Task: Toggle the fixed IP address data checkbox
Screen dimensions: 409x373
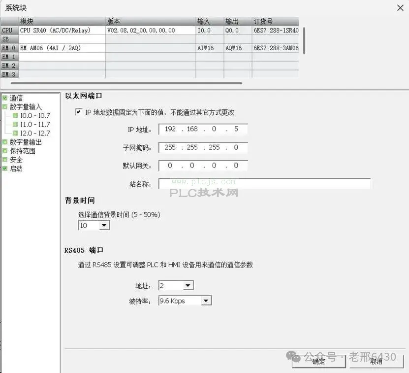Action: coord(78,112)
